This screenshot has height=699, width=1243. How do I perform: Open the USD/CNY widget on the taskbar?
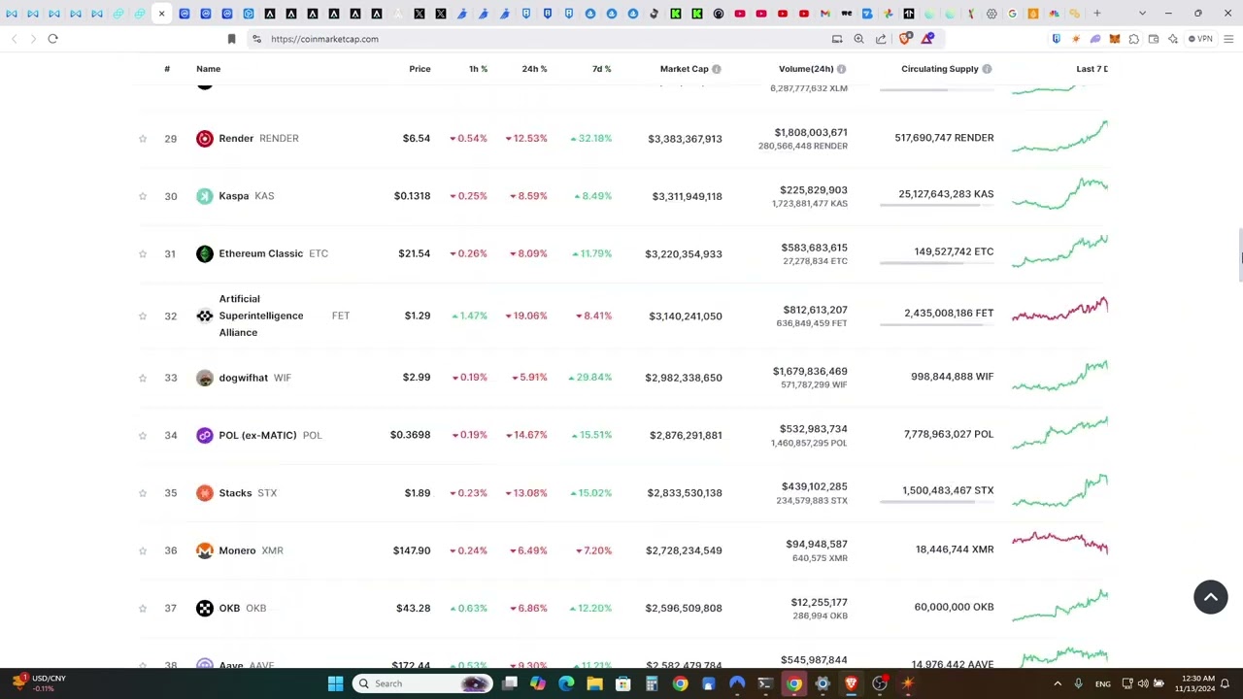pos(39,683)
